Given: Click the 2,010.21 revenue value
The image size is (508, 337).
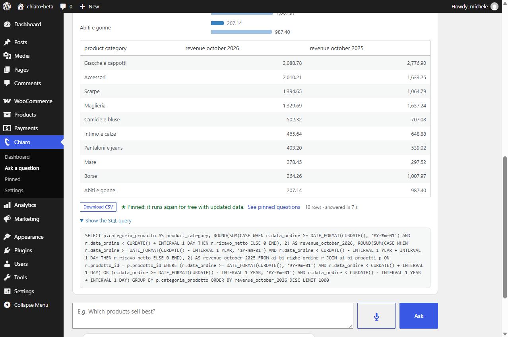Looking at the screenshot, I should [x=292, y=77].
